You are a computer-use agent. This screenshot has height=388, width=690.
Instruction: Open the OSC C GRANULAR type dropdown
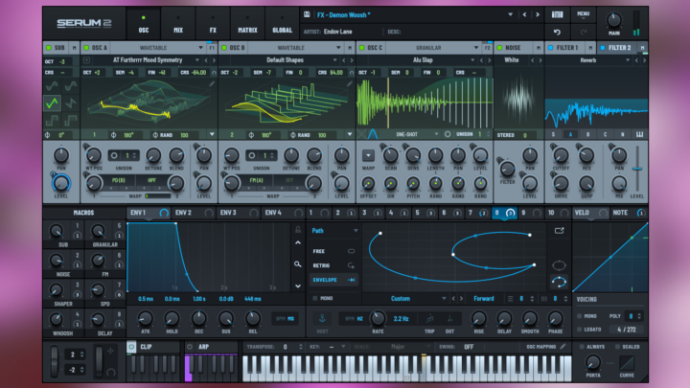[x=475, y=48]
